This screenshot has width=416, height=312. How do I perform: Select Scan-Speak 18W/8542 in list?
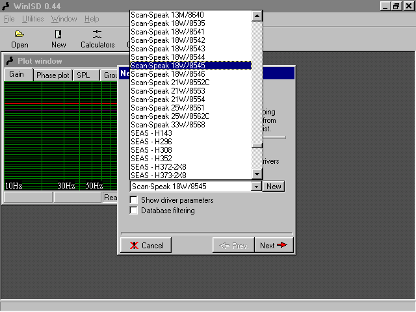coord(190,40)
